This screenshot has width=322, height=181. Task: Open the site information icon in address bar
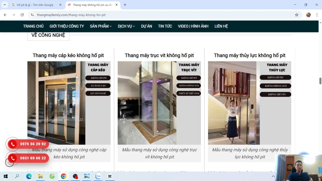(32, 15)
